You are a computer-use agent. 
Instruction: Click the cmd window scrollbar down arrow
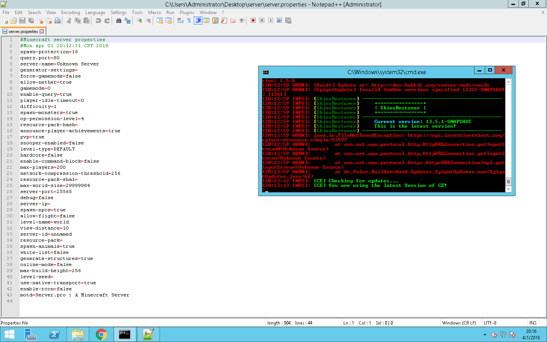(508, 189)
